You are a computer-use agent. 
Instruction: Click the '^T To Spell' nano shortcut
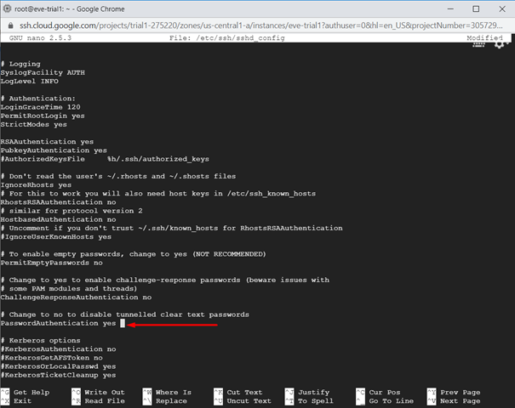coord(309,401)
